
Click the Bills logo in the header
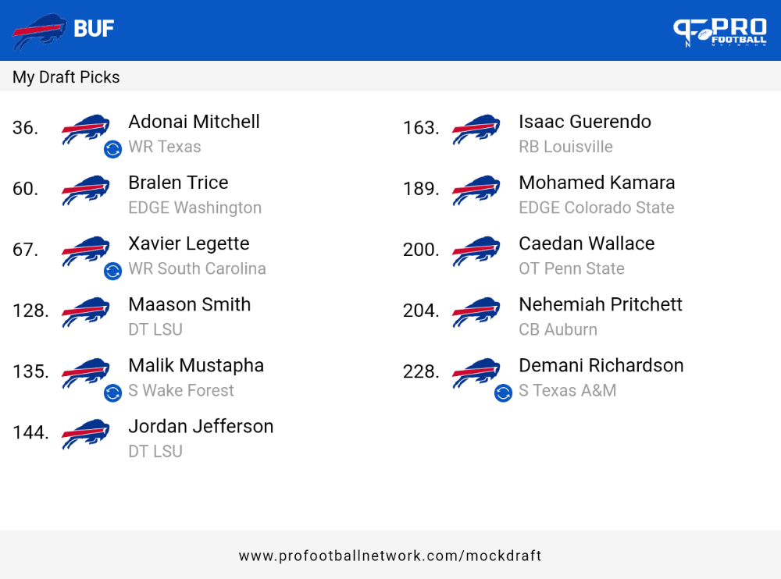39,31
